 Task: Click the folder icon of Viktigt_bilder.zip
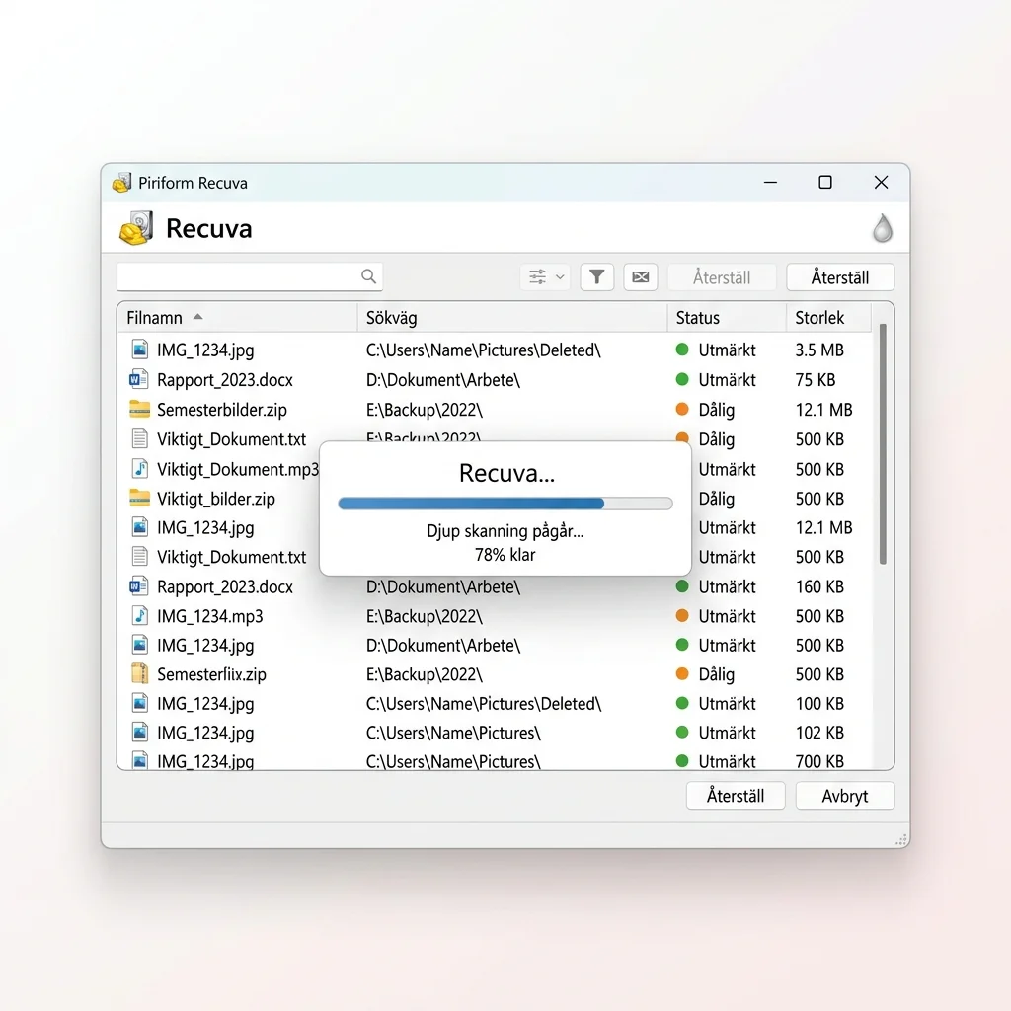point(139,498)
